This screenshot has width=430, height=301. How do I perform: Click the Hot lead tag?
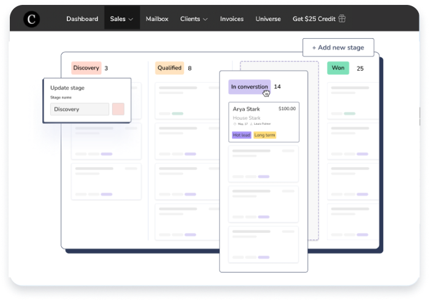pyautogui.click(x=241, y=135)
